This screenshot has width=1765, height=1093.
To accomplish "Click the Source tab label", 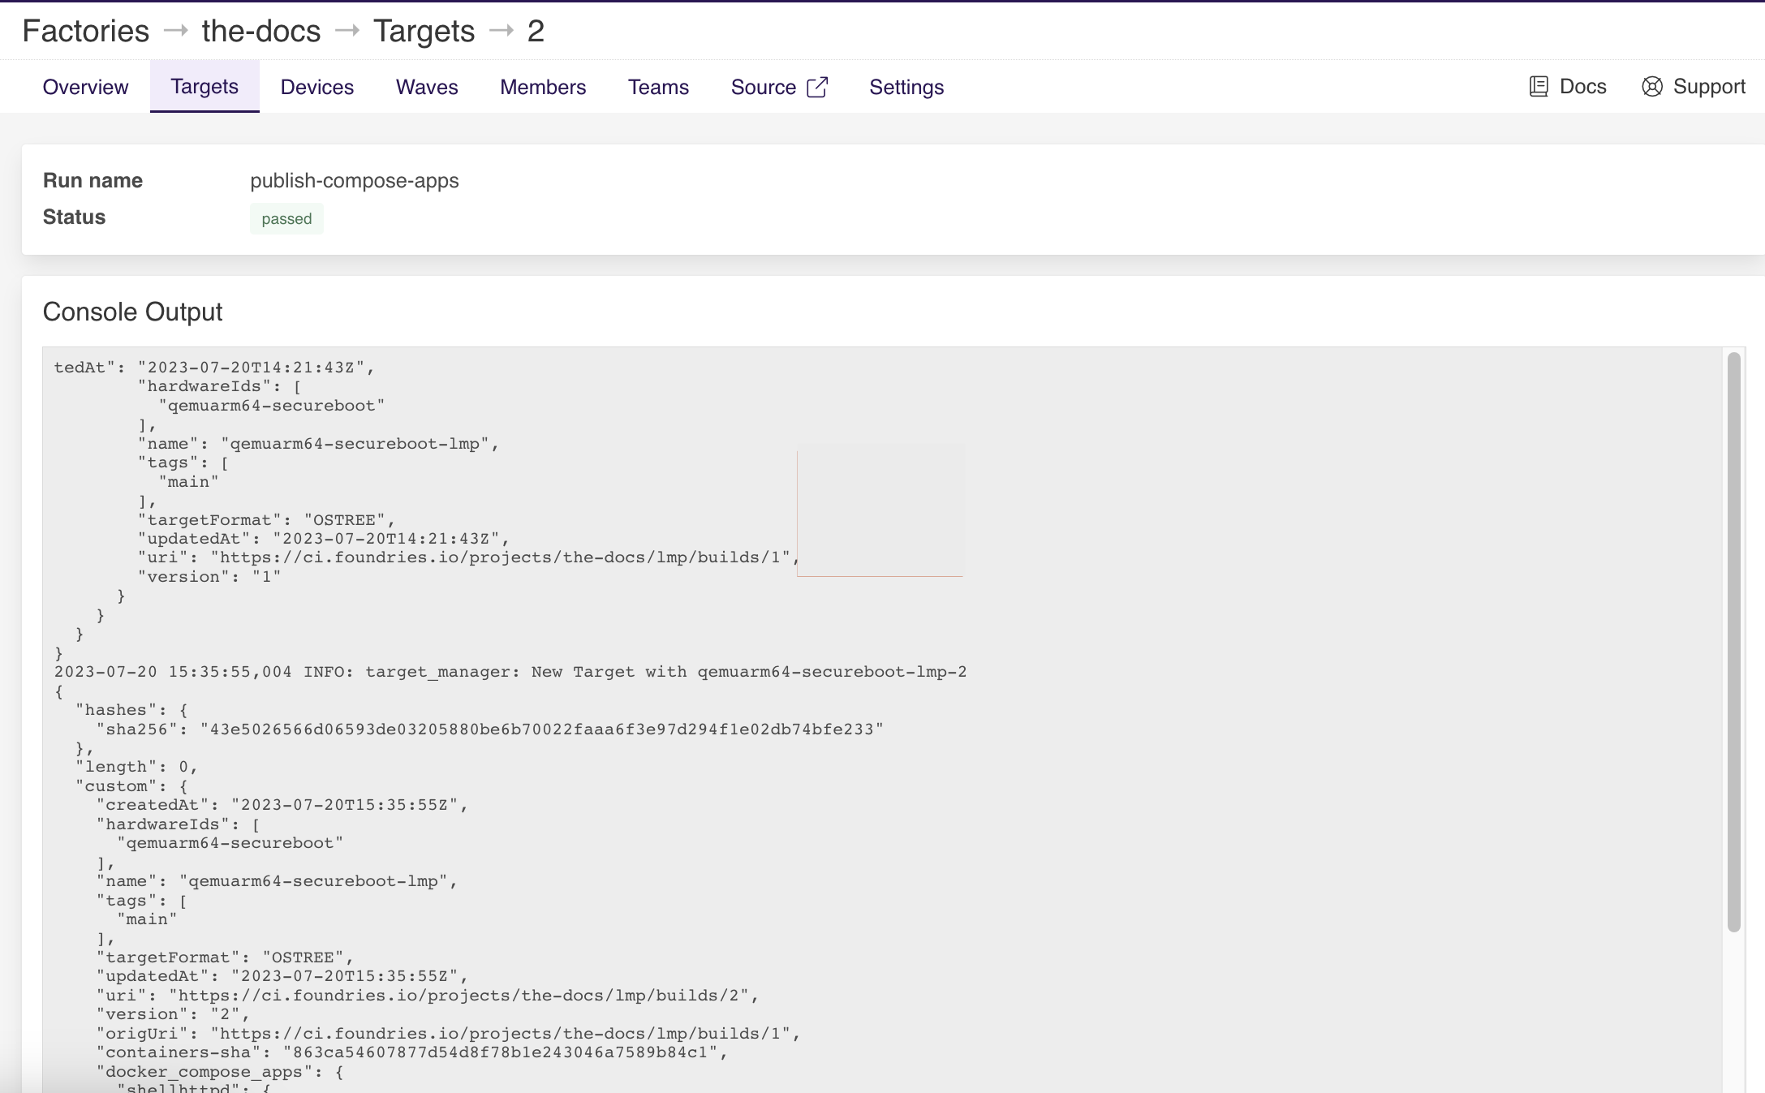I will coord(763,87).
